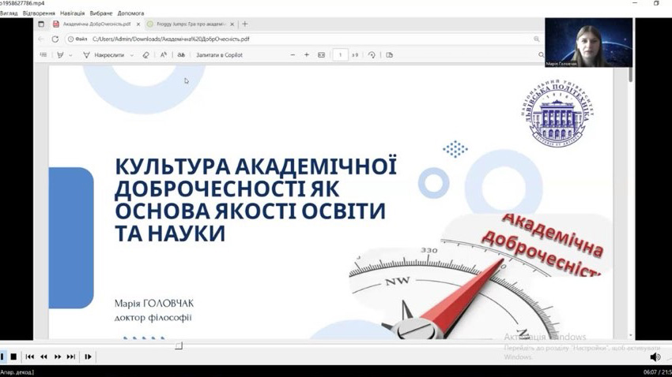This screenshot has width=672, height=377.
Task: Open PDF search with the magnifier icon
Action: [x=541, y=54]
